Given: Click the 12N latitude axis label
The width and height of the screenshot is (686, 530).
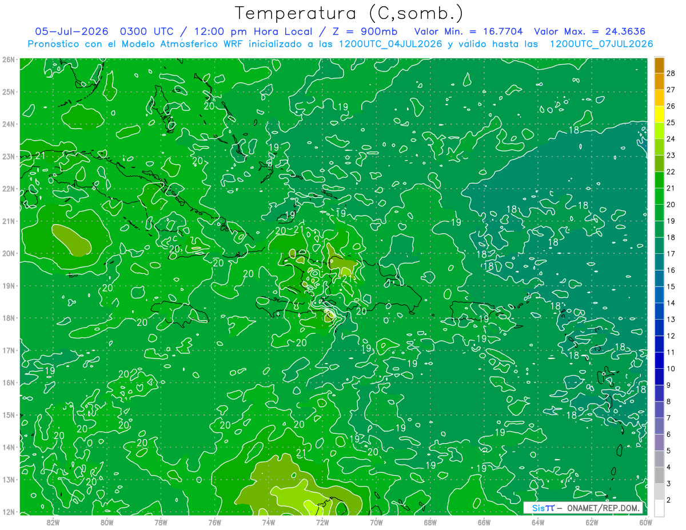Looking at the screenshot, I should point(9,512).
